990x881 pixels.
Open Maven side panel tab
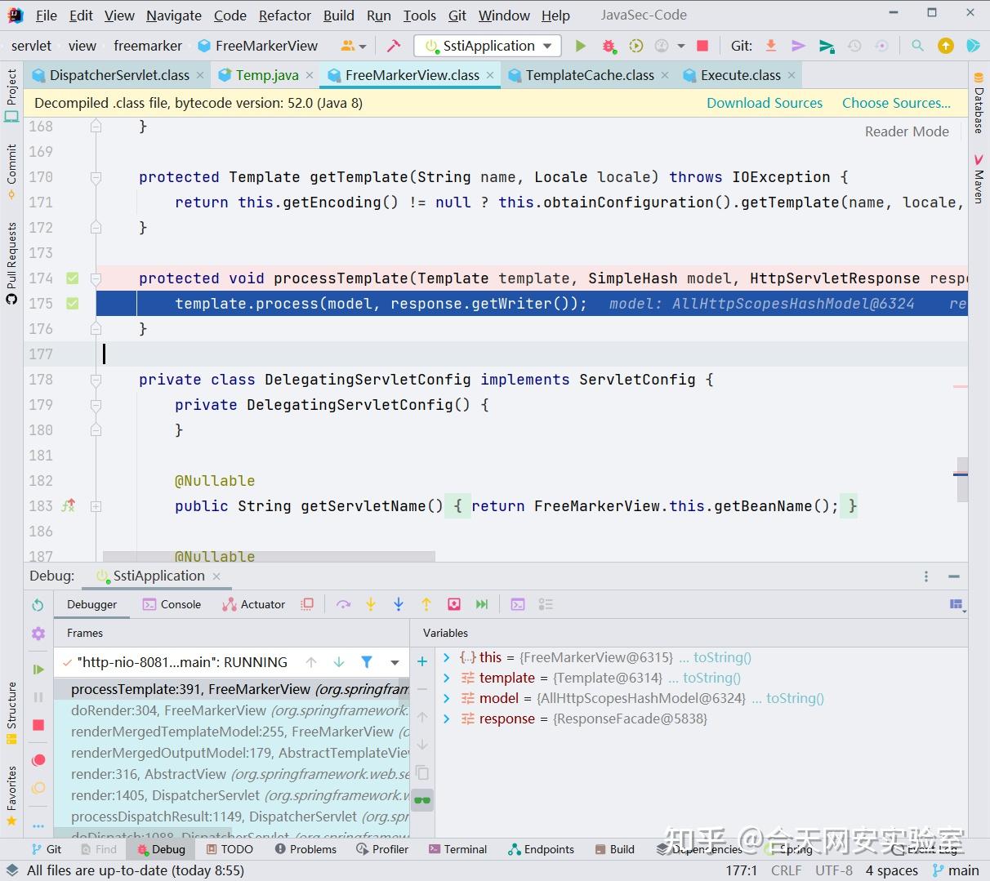pyautogui.click(x=978, y=177)
